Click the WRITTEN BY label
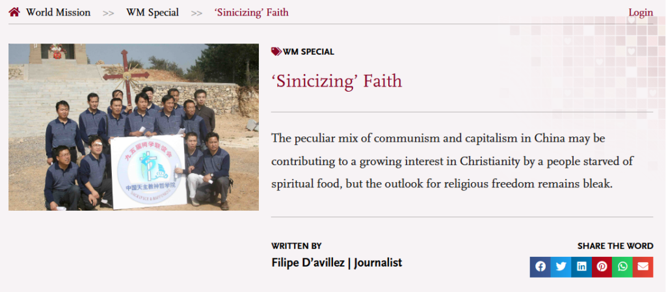The image size is (666, 292). (296, 246)
